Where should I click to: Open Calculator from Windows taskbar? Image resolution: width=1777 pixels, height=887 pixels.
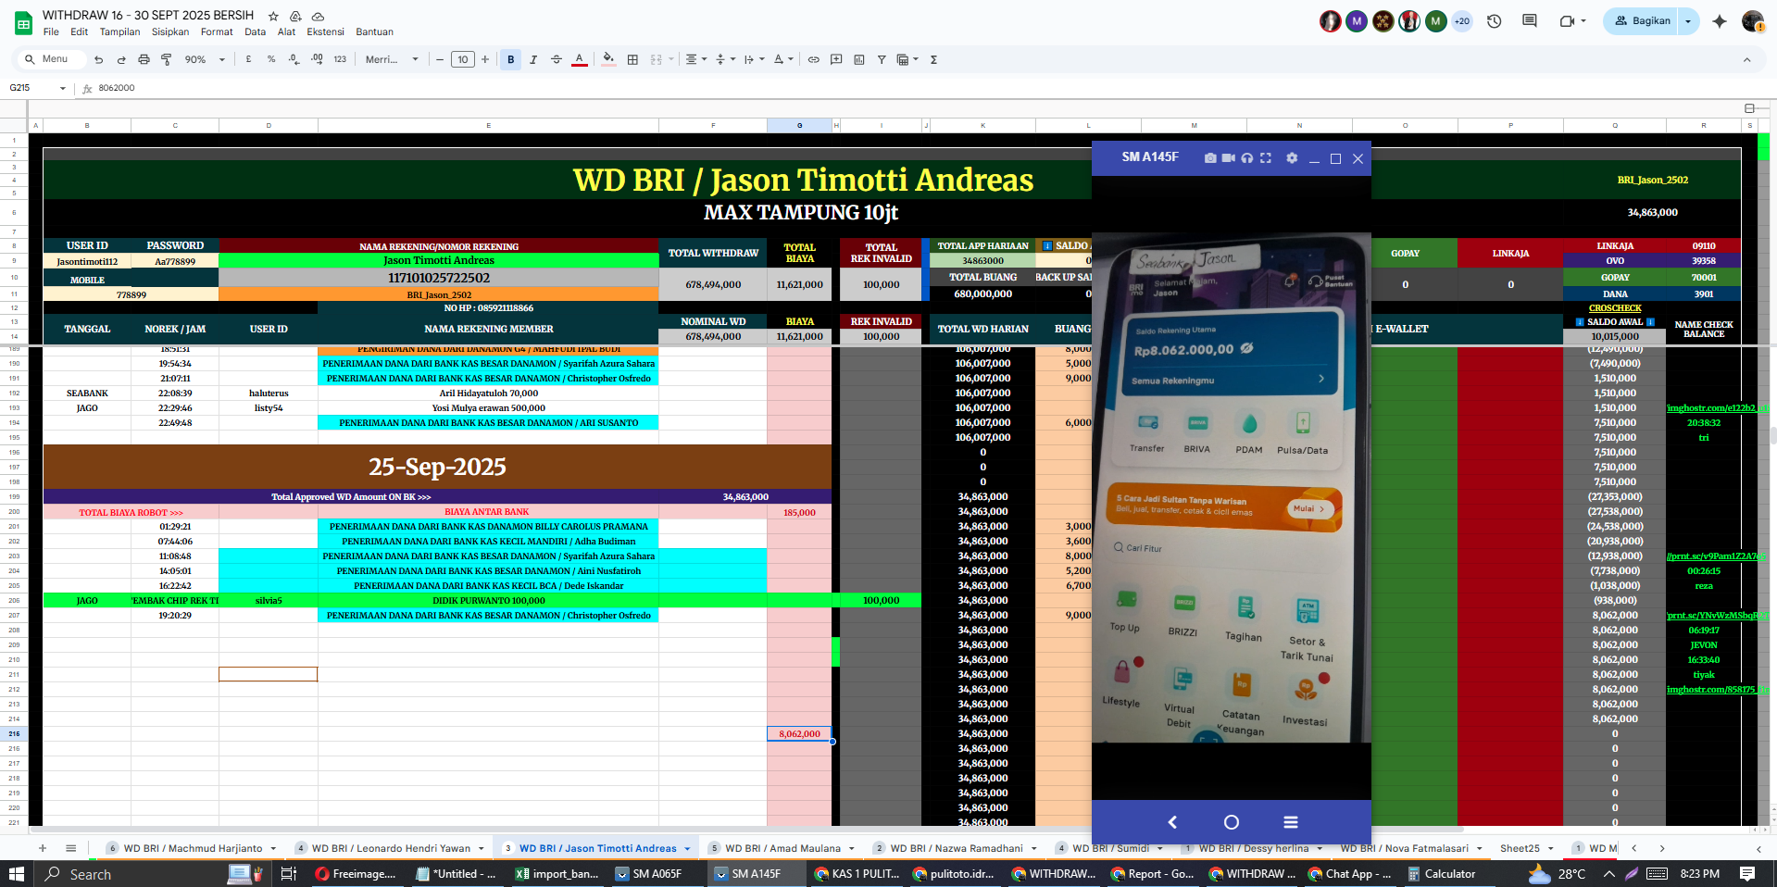tap(1442, 873)
